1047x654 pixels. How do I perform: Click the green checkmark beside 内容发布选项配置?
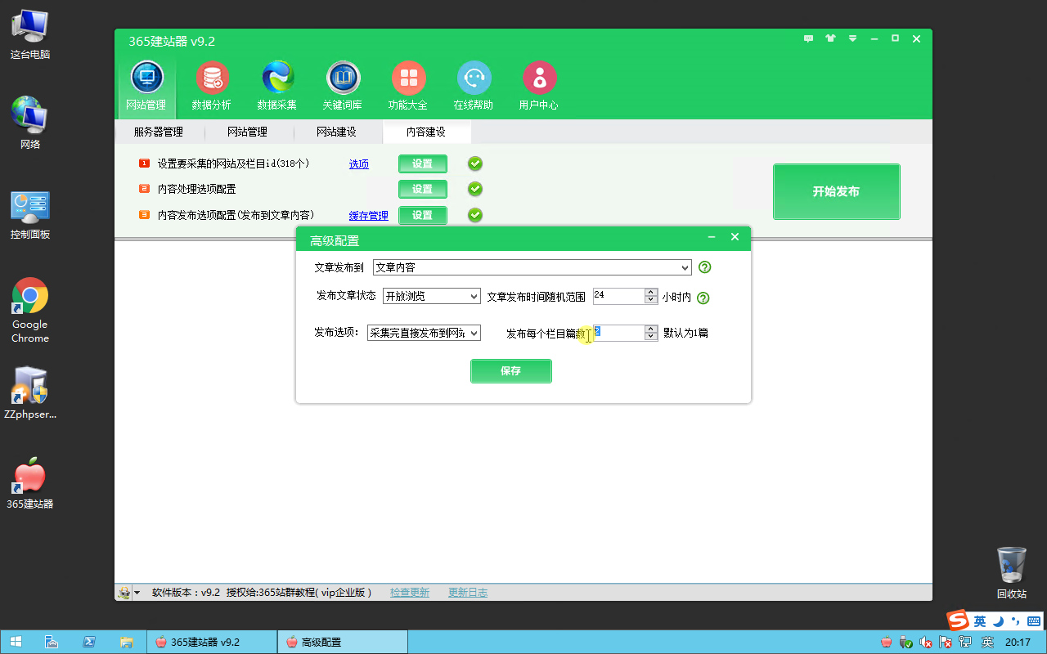pyautogui.click(x=475, y=215)
